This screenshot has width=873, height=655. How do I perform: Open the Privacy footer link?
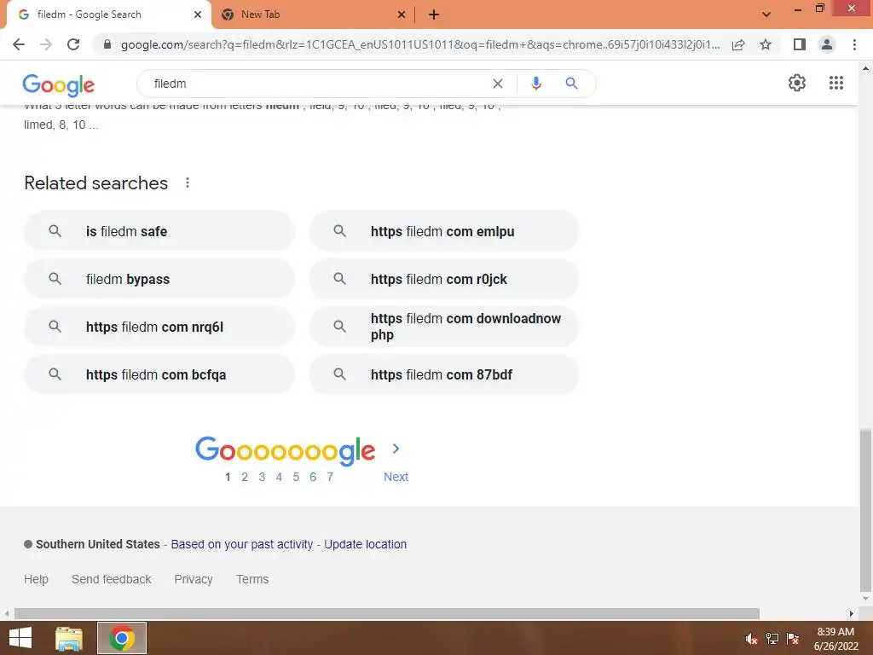[194, 579]
